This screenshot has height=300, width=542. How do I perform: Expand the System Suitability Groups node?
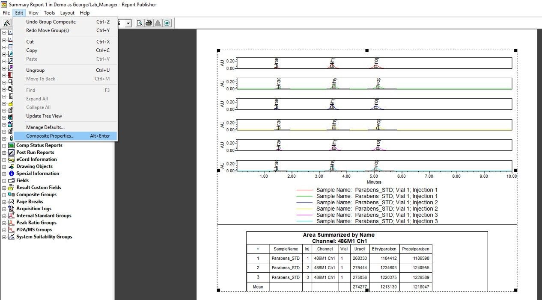pyautogui.click(x=4, y=237)
